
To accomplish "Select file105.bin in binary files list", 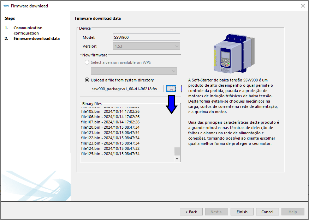I will 110,111.
